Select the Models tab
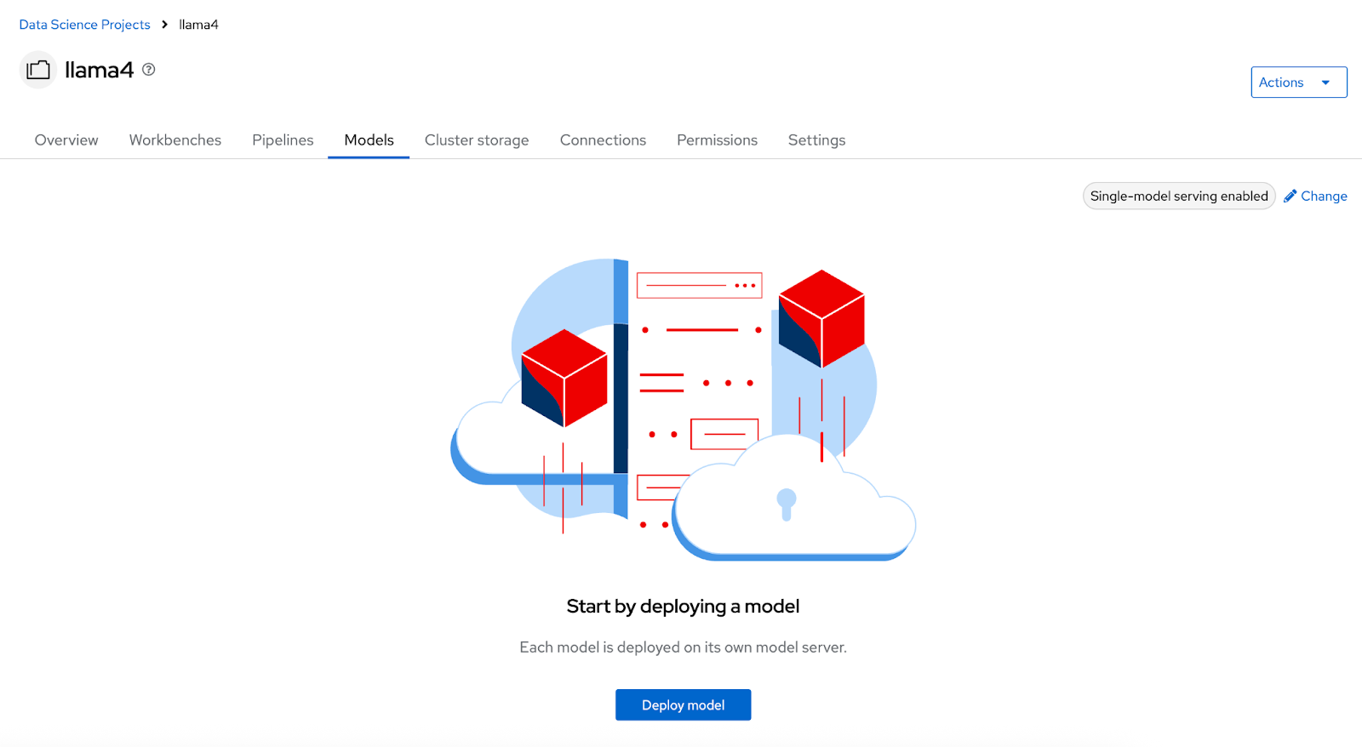 (369, 140)
